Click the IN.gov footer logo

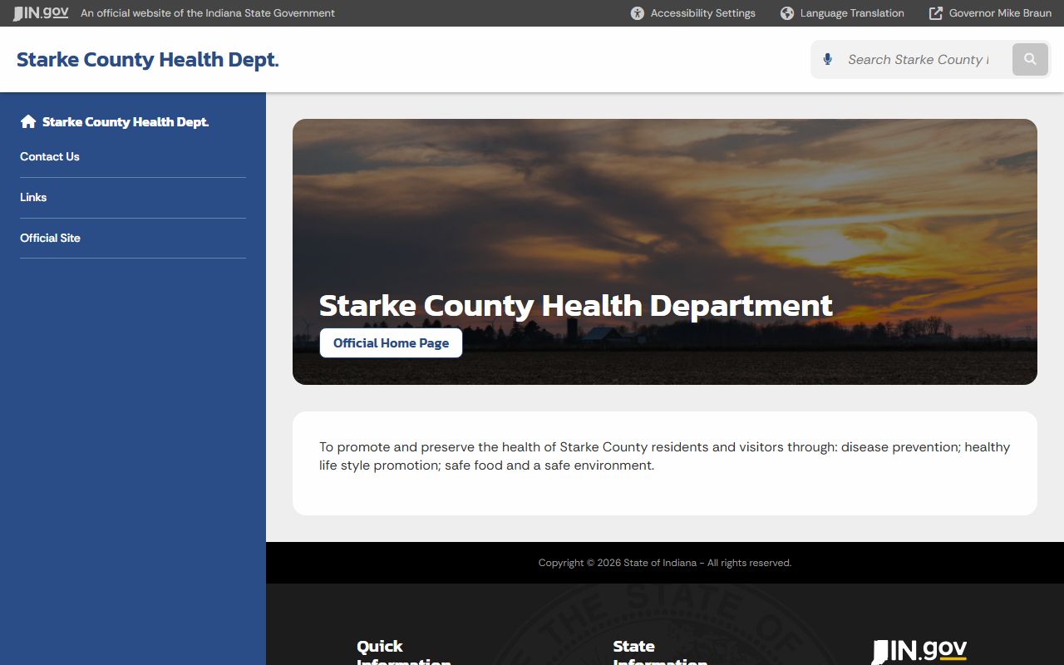pos(919,651)
